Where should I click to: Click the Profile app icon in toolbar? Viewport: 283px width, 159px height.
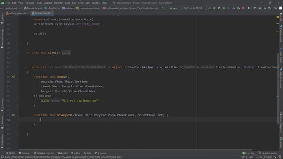click(233, 8)
